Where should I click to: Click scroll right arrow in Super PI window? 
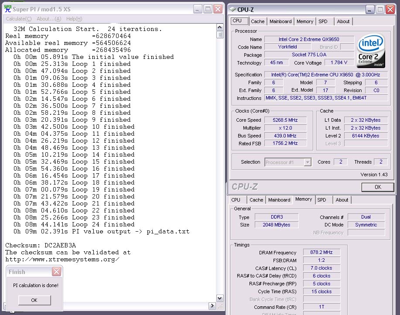[x=212, y=305]
